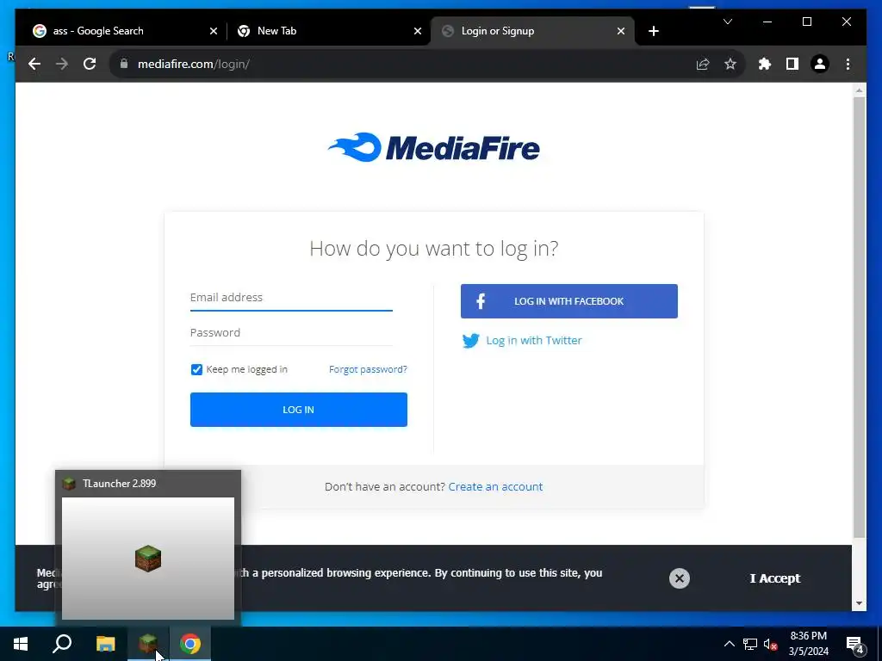Screen dimensions: 882x661
Task: Open the notification center icon
Action: (855, 644)
